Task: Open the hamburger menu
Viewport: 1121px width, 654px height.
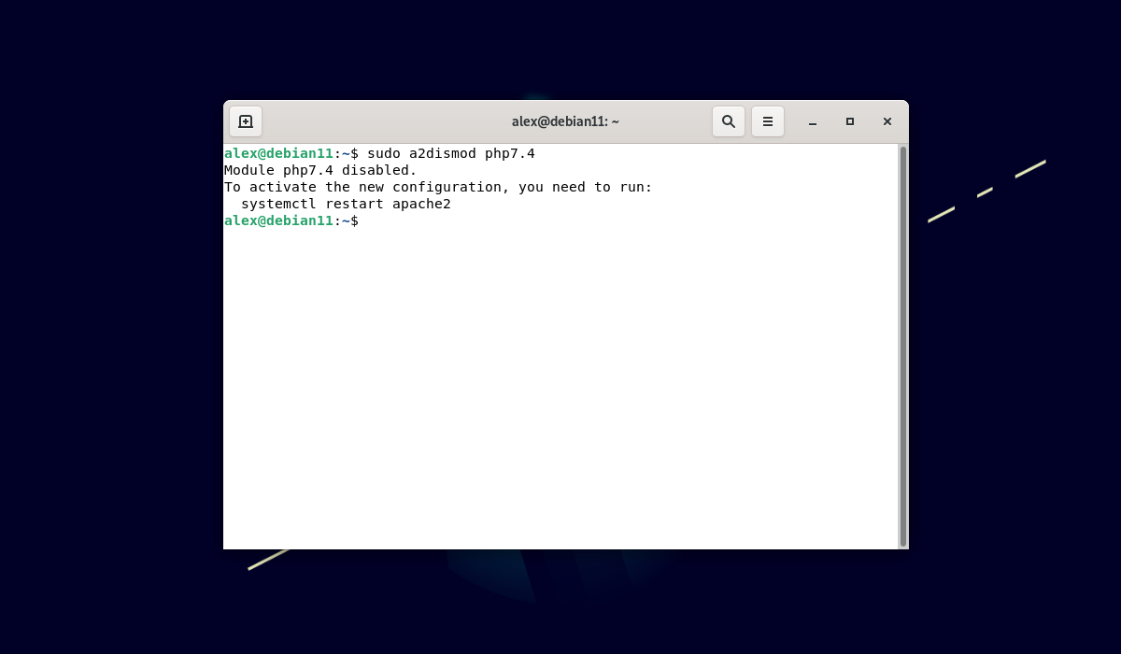Action: (768, 121)
